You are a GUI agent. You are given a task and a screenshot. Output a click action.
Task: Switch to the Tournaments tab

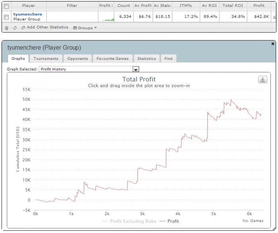click(x=46, y=59)
